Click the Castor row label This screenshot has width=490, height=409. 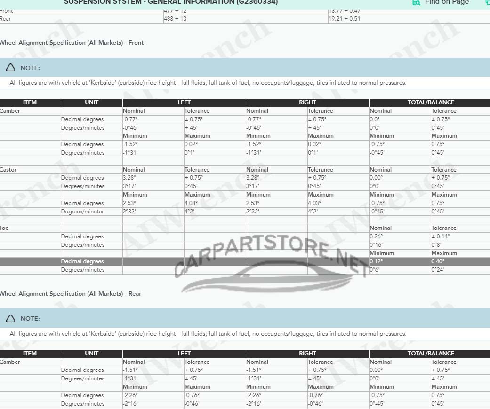pos(8,170)
